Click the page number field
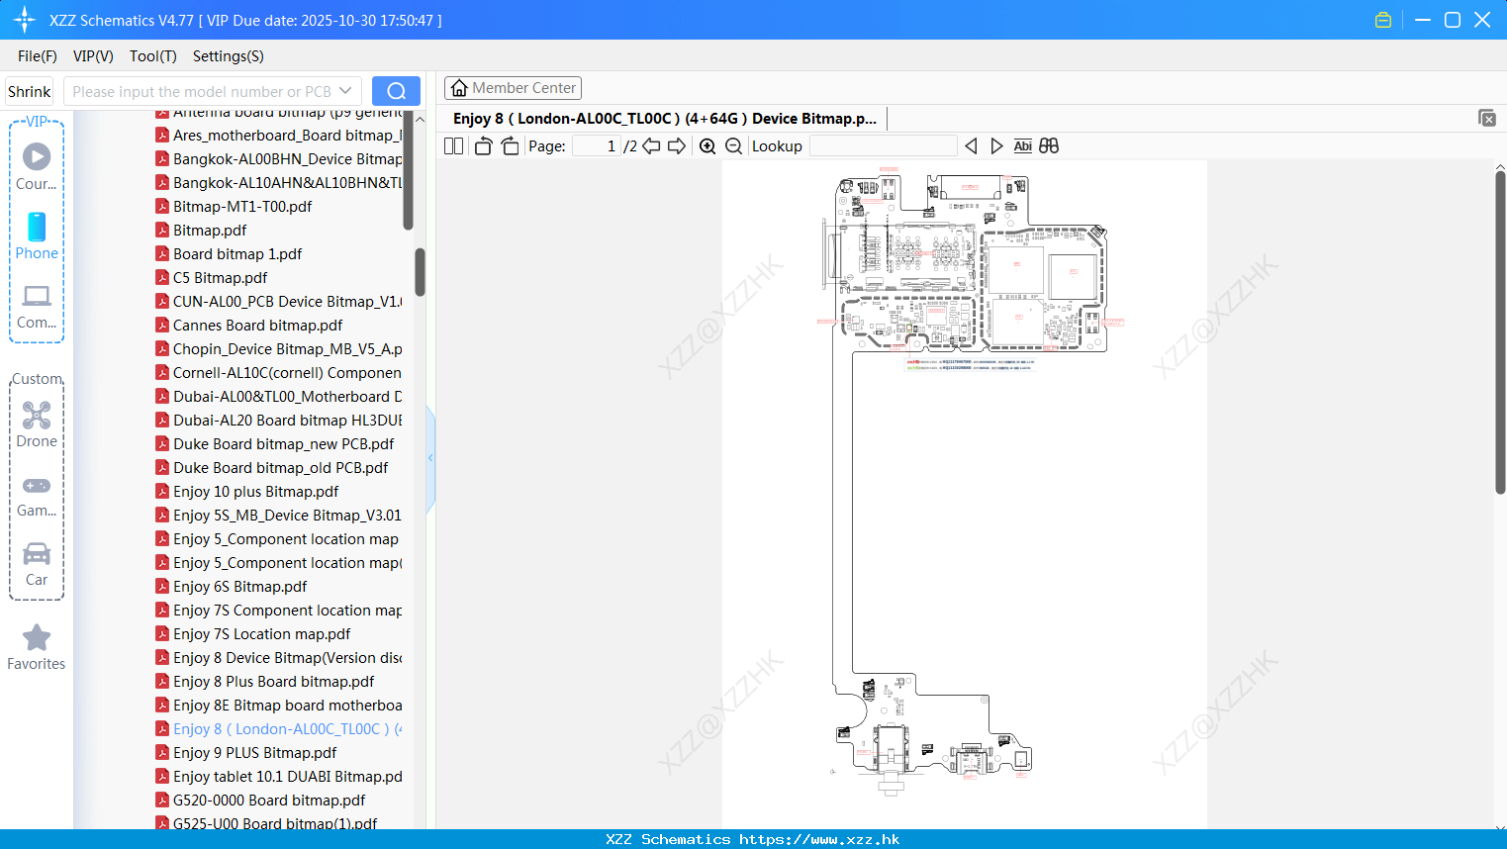The height and width of the screenshot is (849, 1507). 596,145
